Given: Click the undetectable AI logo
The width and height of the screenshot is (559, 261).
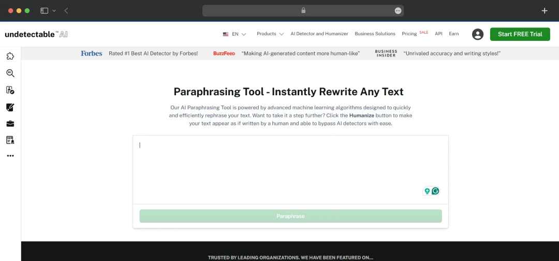Looking at the screenshot, I should click(36, 34).
